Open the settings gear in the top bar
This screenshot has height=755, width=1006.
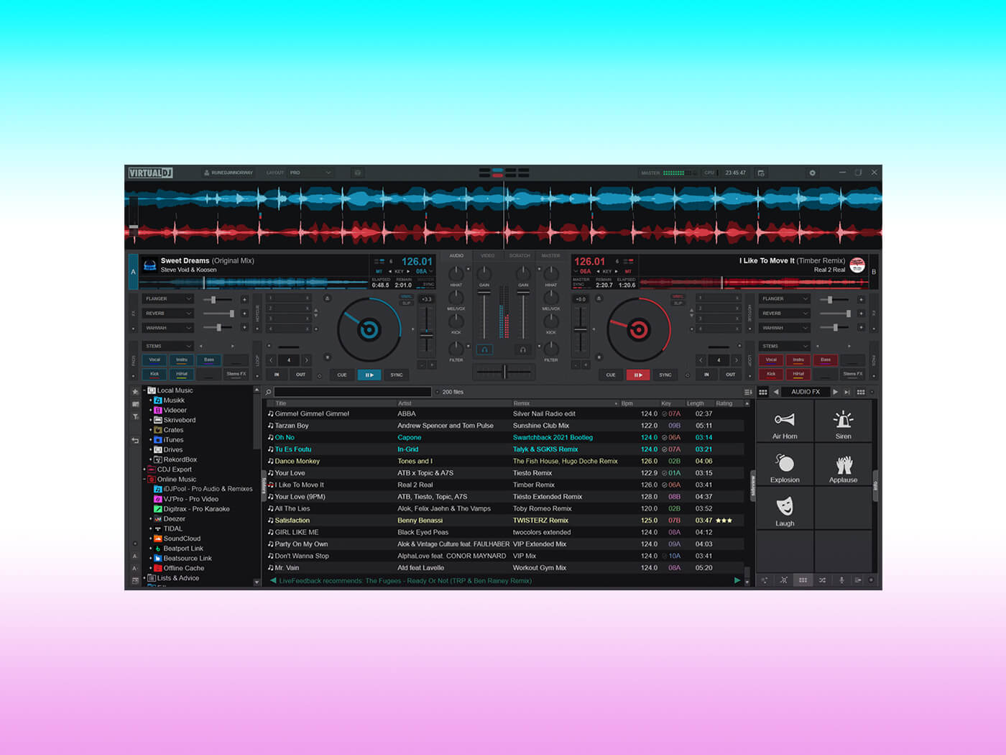pos(813,173)
